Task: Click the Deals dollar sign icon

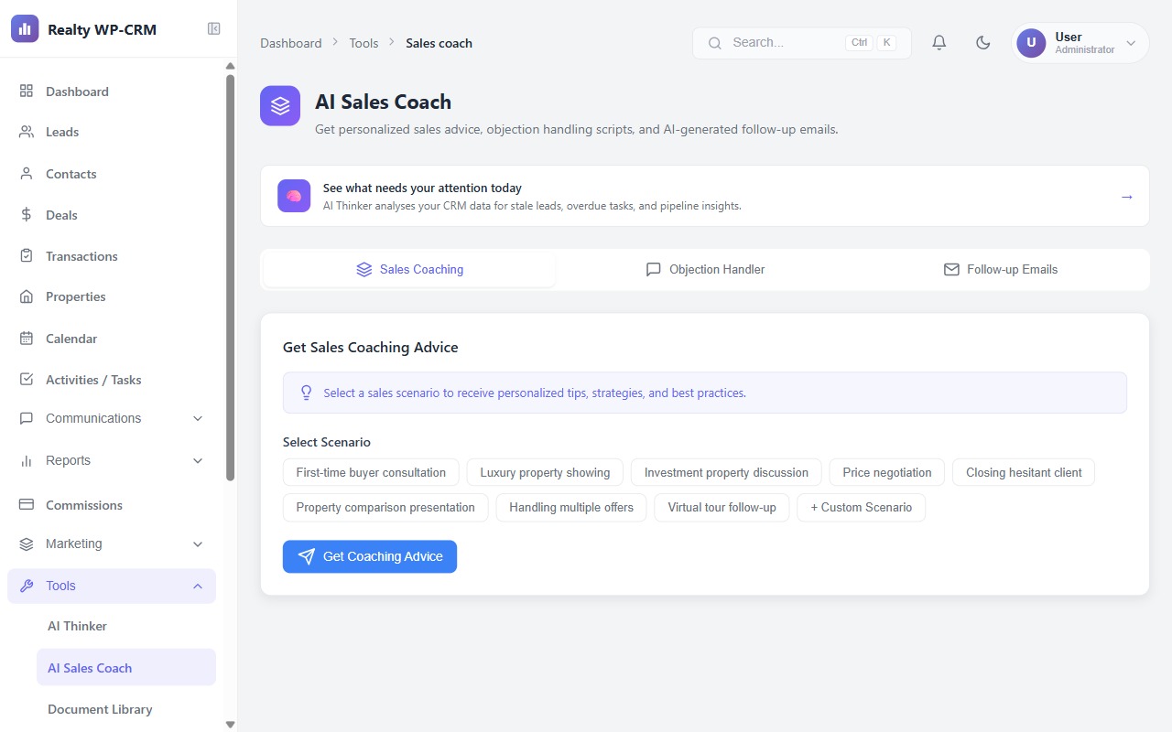Action: pos(27,215)
